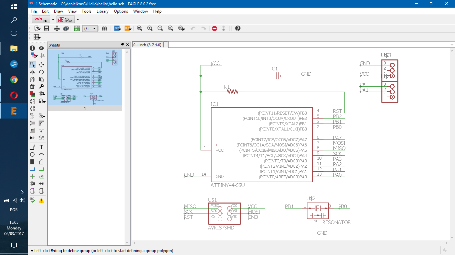The image size is (455, 255).
Task: Switch to board with SCH/BRD icon
Action: [x=77, y=29]
